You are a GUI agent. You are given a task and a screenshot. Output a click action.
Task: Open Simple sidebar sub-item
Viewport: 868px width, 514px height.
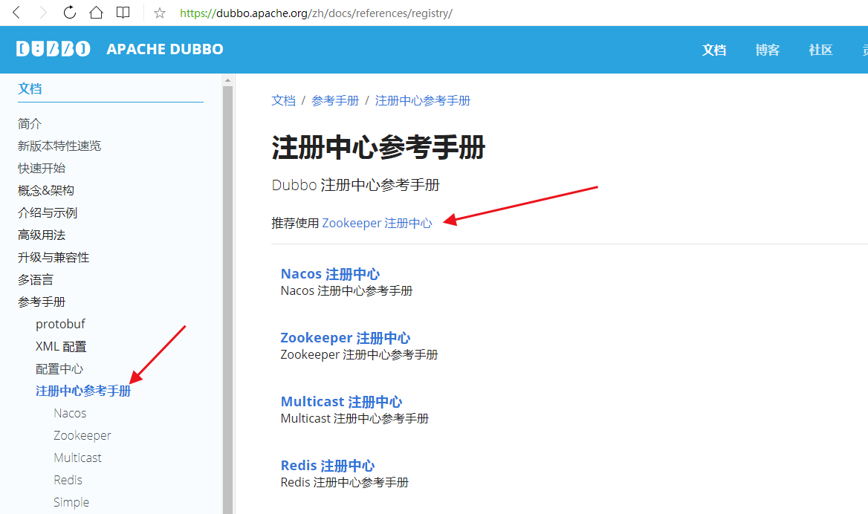(x=71, y=502)
